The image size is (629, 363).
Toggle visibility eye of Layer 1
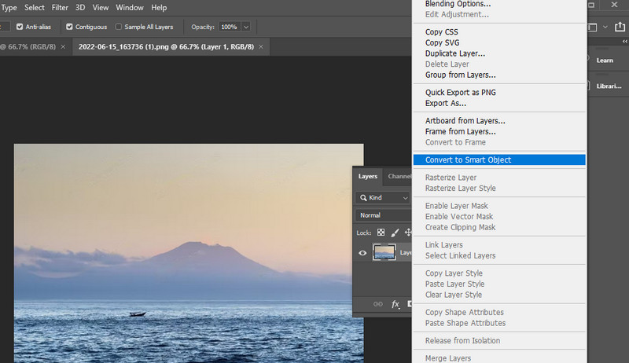coord(362,253)
